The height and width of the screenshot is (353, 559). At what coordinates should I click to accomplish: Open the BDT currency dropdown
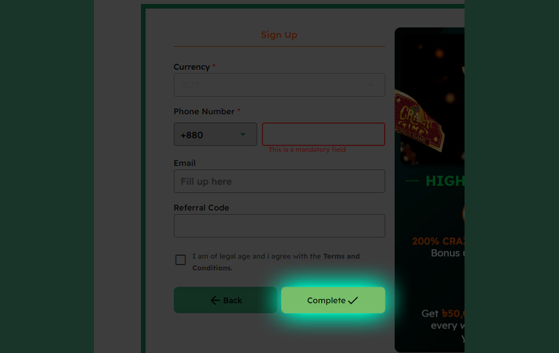pos(279,85)
